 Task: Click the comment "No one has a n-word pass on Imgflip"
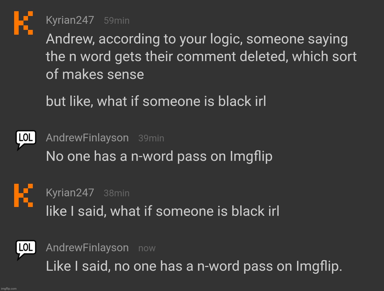click(x=159, y=156)
